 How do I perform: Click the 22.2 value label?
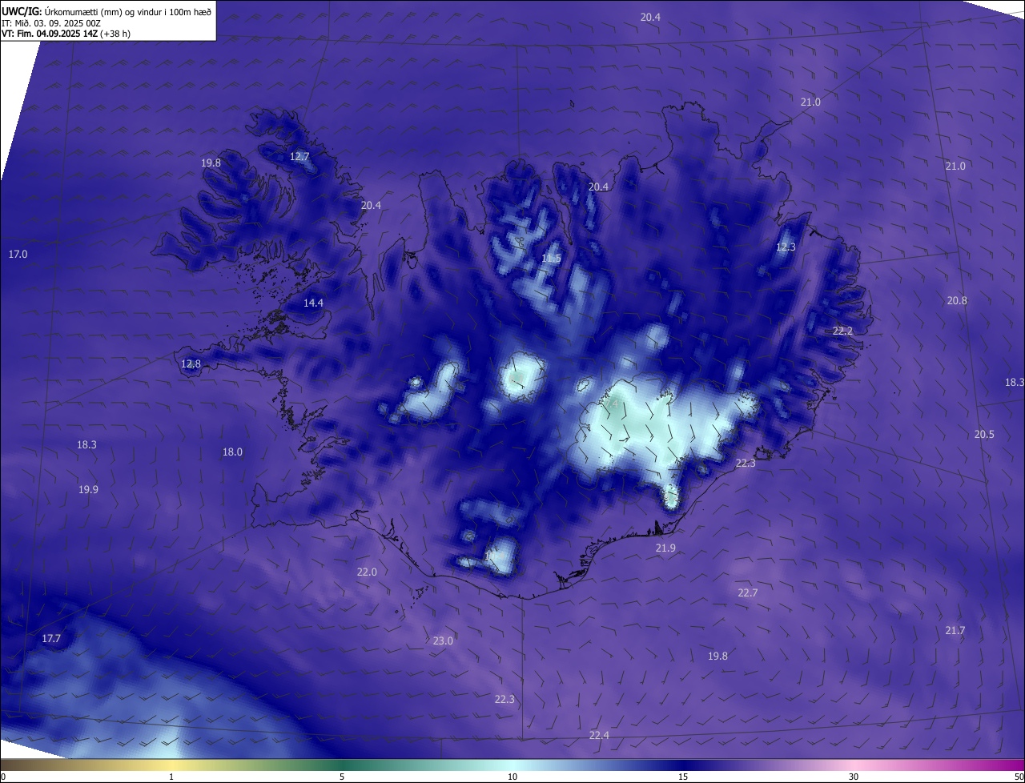842,331
